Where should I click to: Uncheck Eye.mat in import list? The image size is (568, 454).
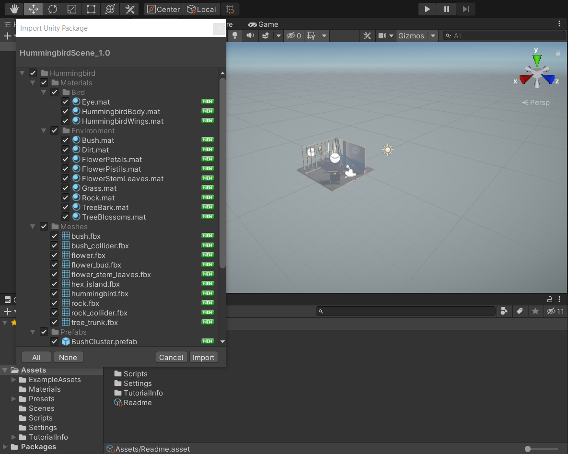coord(65,102)
